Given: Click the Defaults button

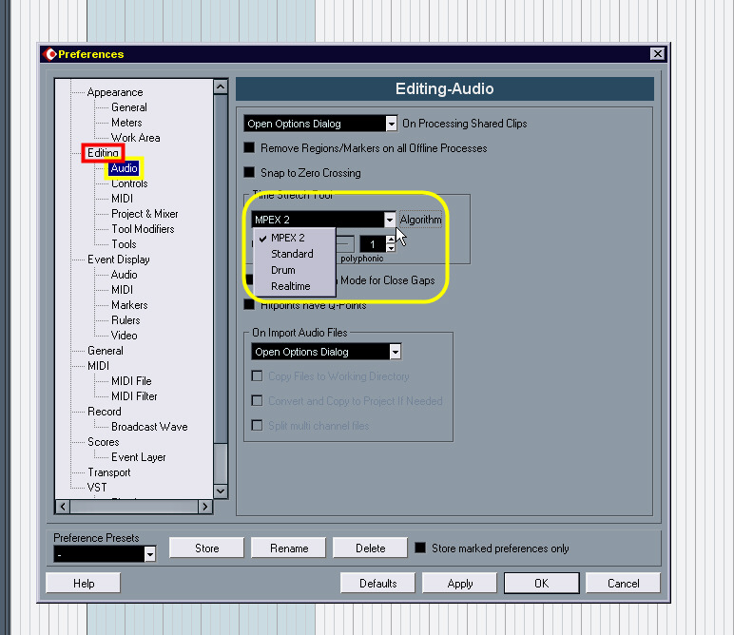Looking at the screenshot, I should (377, 584).
